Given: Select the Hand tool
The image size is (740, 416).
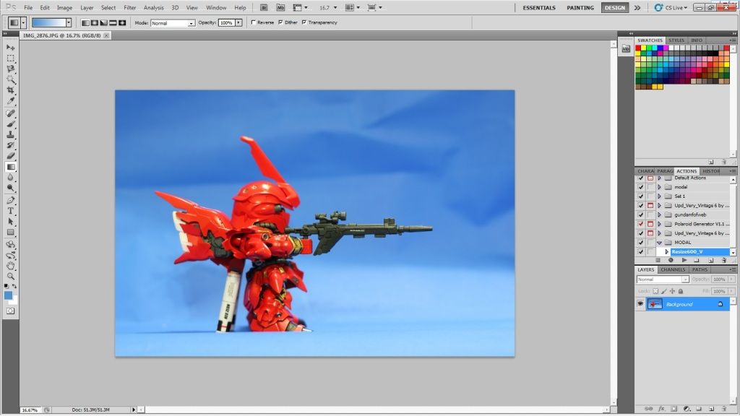Looking at the screenshot, I should (x=10, y=266).
